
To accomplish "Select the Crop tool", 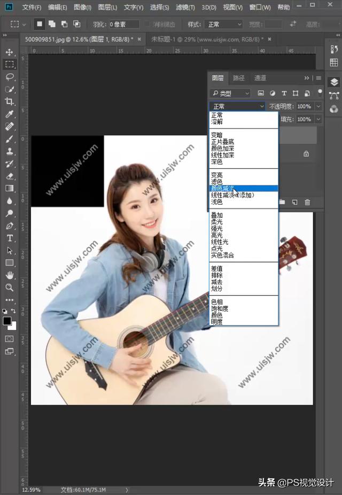I will pos(10,102).
